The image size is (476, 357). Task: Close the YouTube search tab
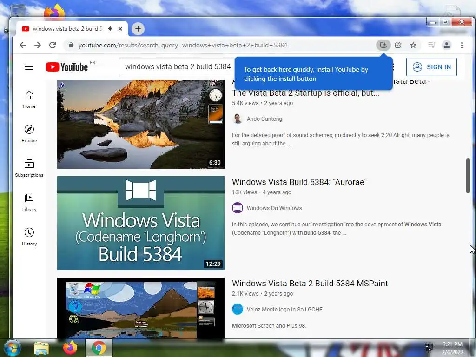[x=120, y=29]
